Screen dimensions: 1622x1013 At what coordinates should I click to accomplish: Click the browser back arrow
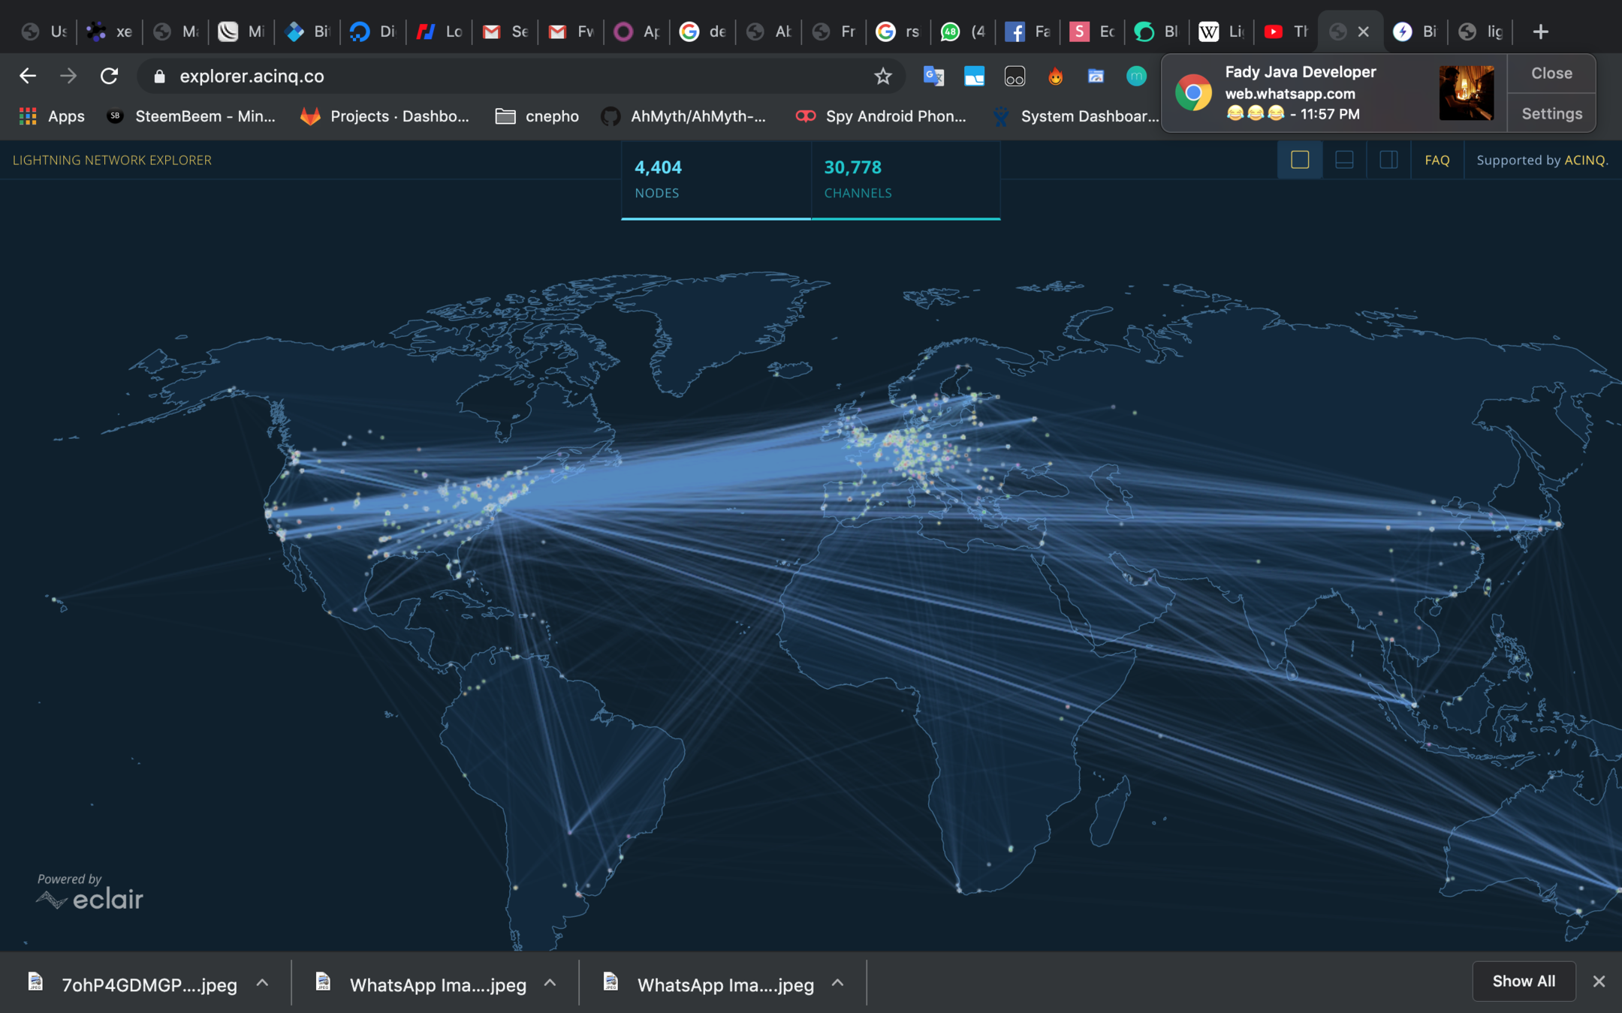[28, 76]
